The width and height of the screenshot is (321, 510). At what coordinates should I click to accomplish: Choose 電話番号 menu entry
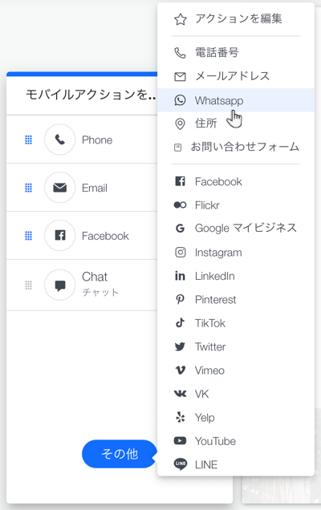(x=236, y=52)
